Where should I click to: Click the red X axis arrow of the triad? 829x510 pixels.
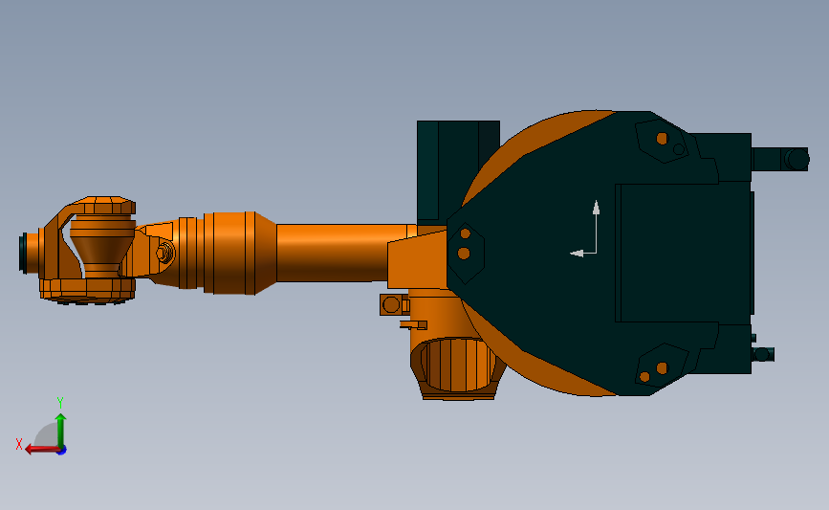click(x=41, y=449)
